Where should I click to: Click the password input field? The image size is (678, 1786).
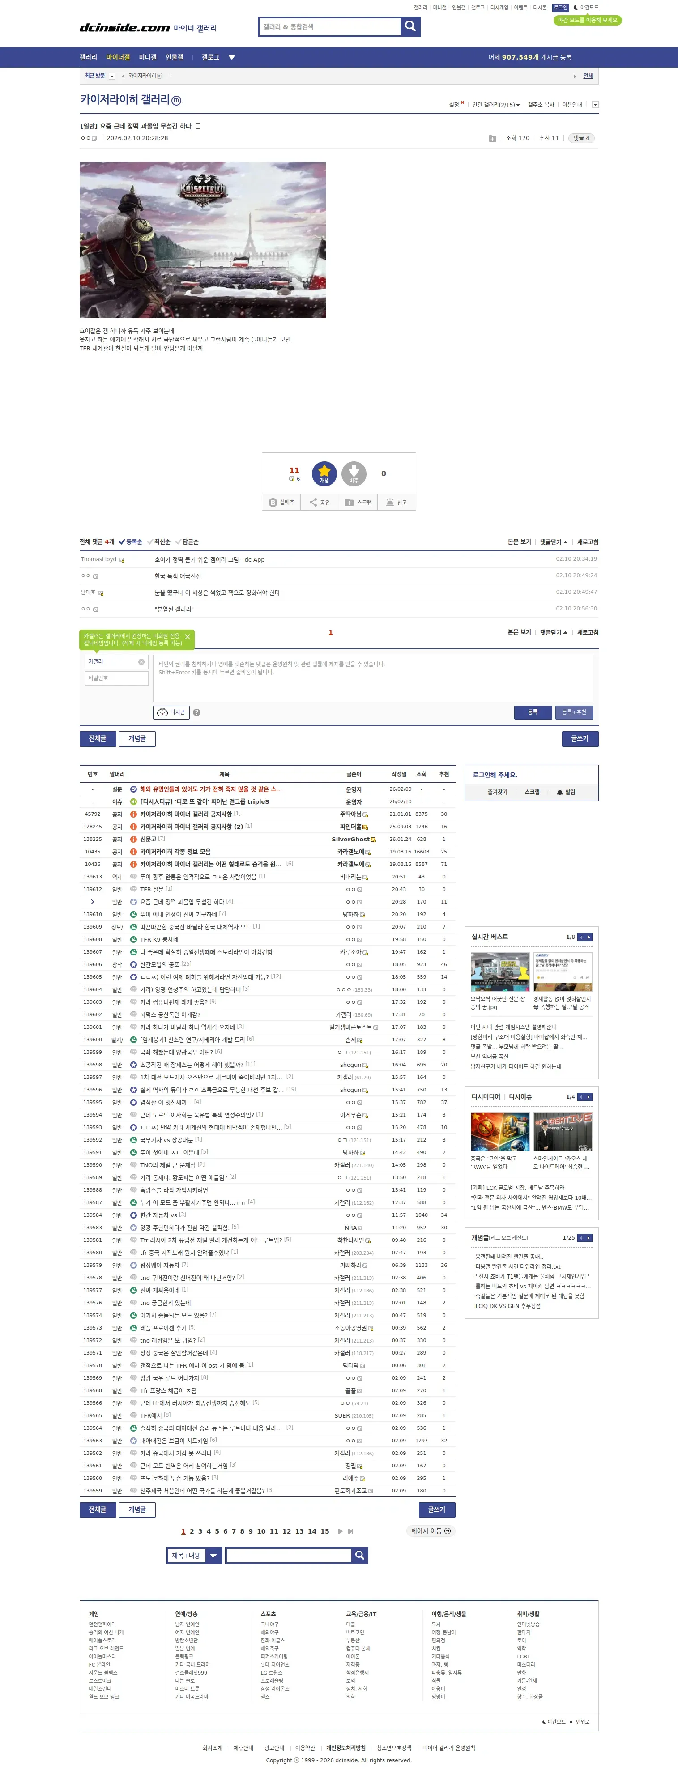point(116,678)
